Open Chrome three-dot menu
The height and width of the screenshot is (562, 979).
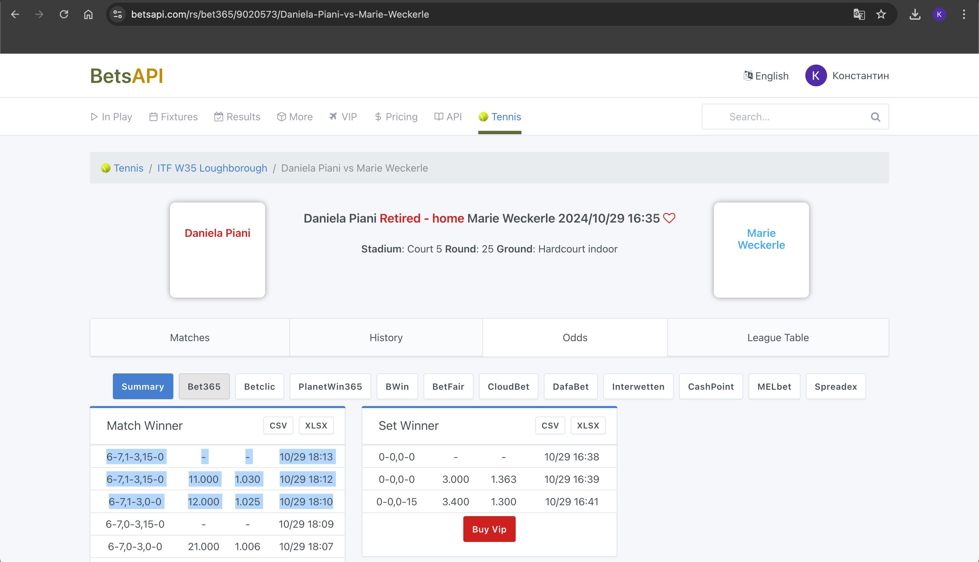tap(964, 14)
